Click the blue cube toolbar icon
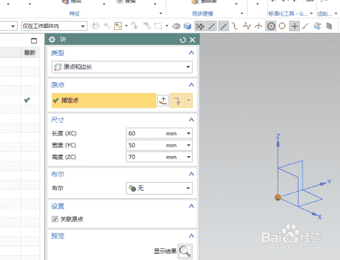This screenshot has height=260, width=340. pyautogui.click(x=188, y=26)
